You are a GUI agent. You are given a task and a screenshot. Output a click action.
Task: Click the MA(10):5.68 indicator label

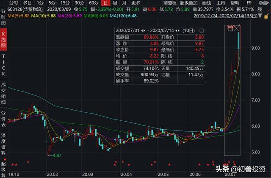pos(43,16)
